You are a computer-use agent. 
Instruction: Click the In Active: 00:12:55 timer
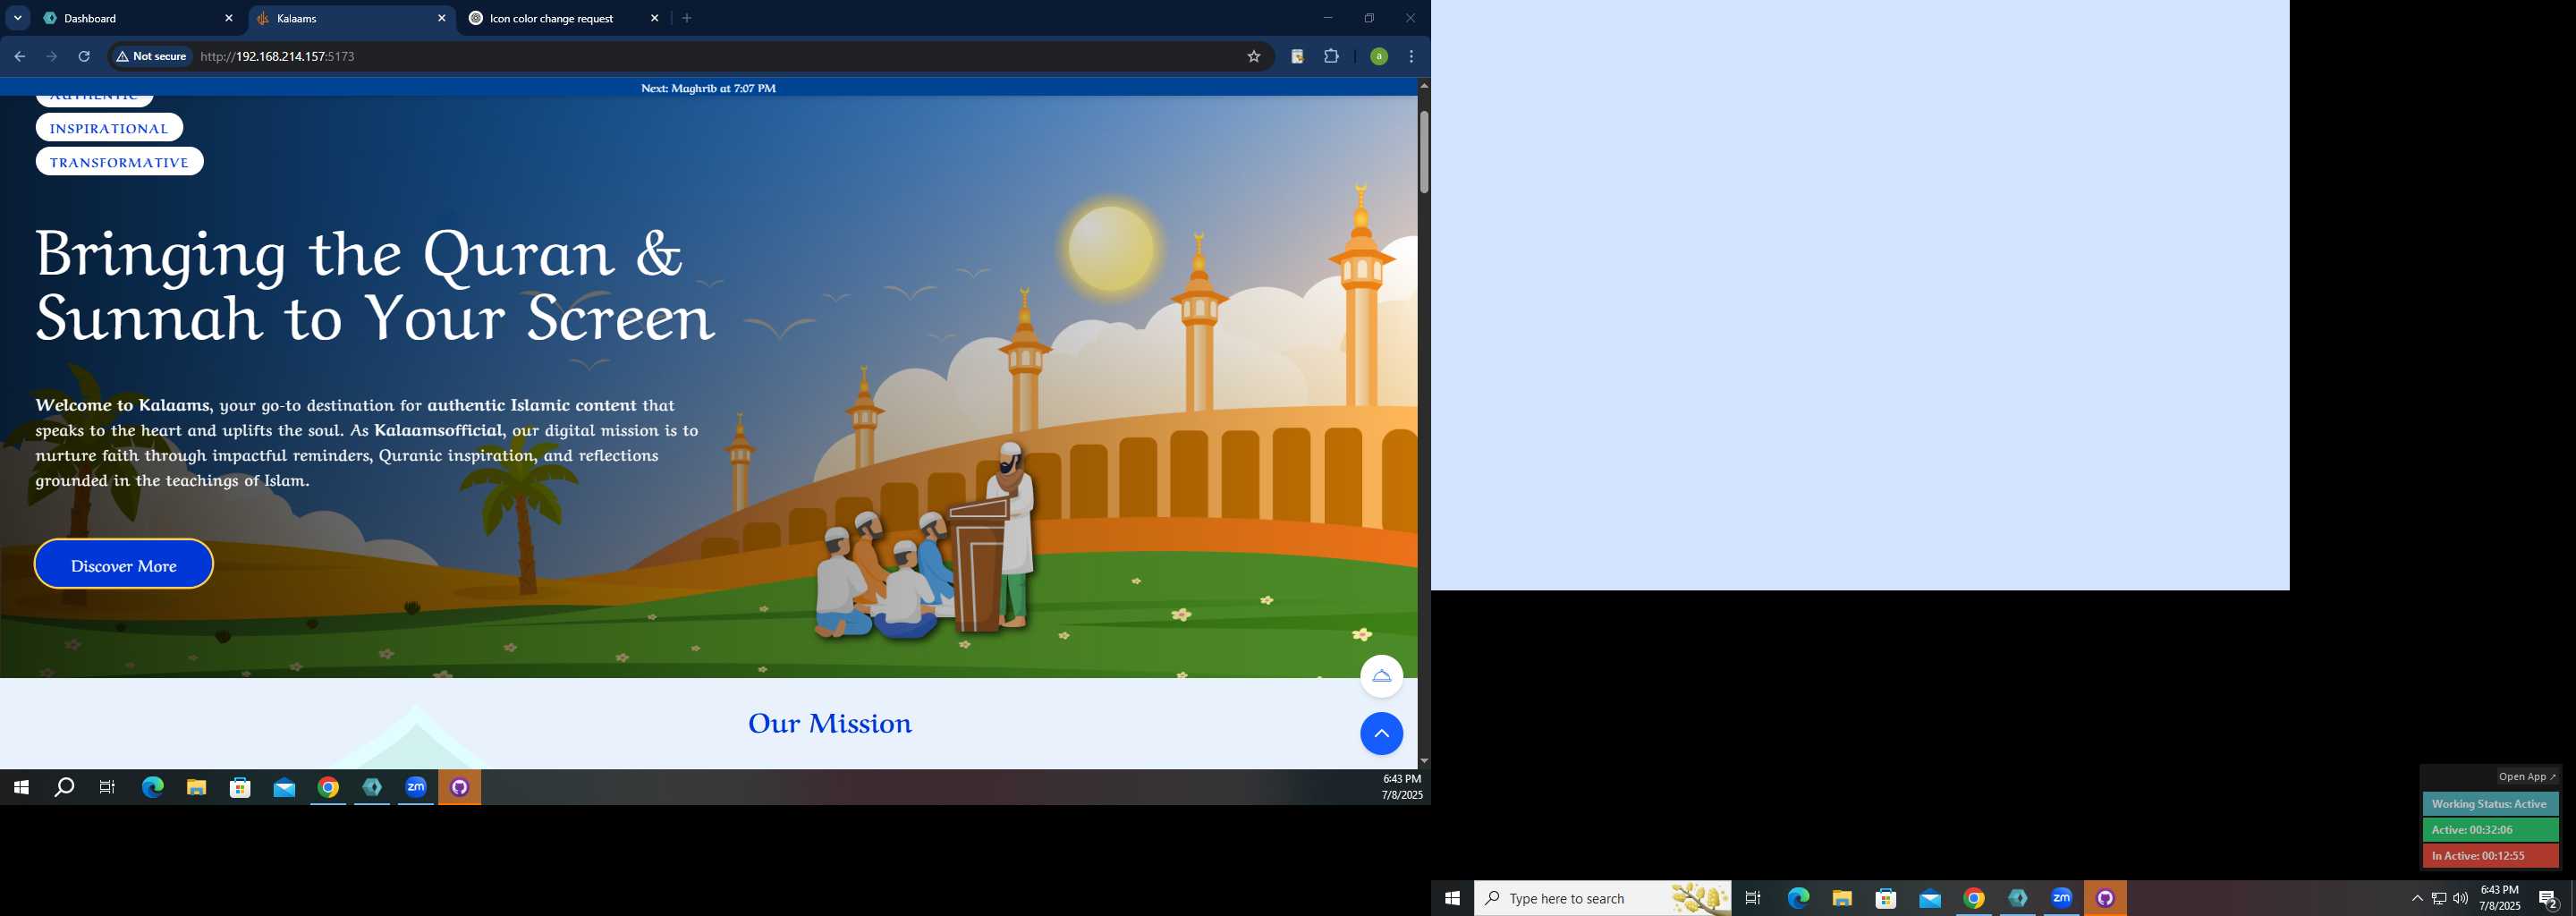[x=2489, y=856]
